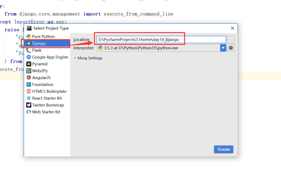Screen dimensions: 281x189
Task: Click the PyCharm PC icon in dialog title
Action: (29, 28)
